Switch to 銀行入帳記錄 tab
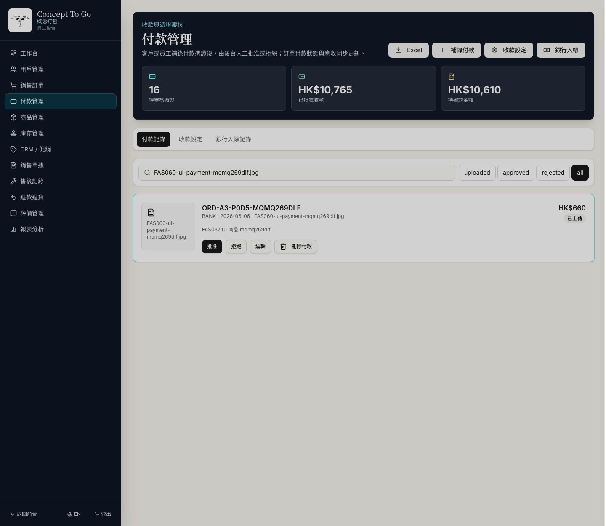Screen dimensions: 606x526 point(234,139)
